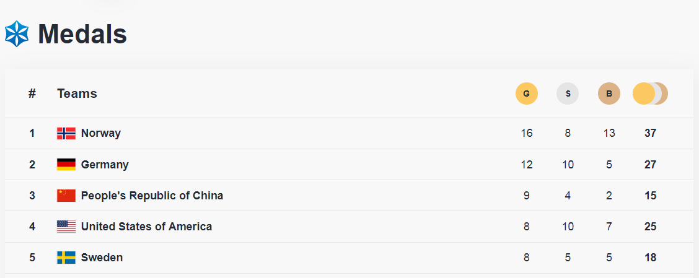The image size is (699, 278).
Task: Click the combined total medals icon
Action: pos(649,93)
